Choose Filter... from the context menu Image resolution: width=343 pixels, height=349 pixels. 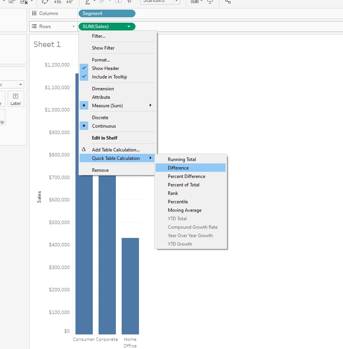117,36
